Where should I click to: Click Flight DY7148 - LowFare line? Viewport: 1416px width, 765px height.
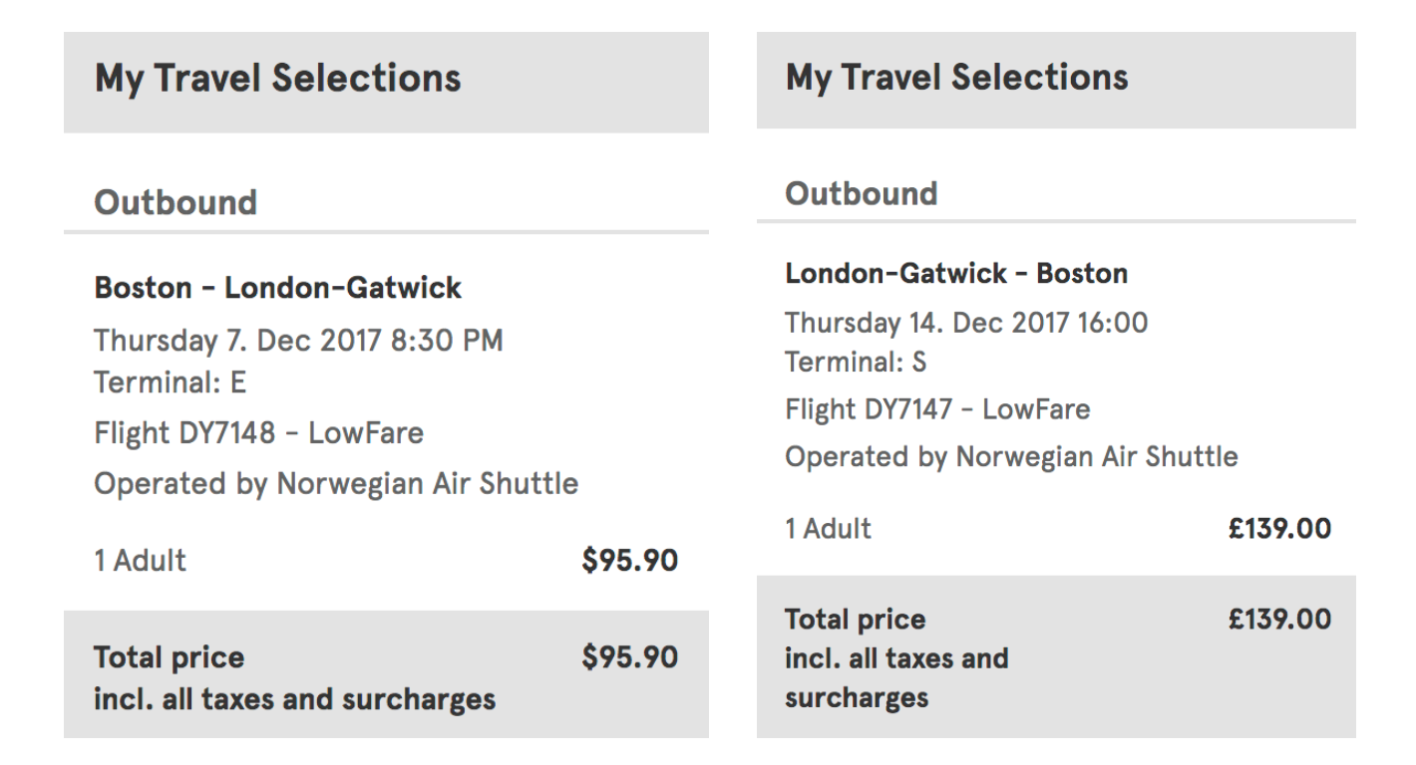pyautogui.click(x=258, y=433)
